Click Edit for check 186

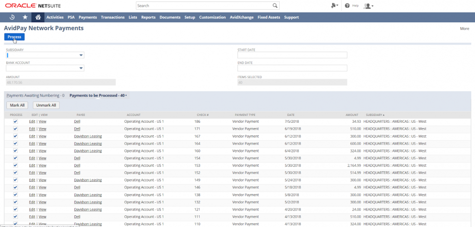(x=32, y=121)
